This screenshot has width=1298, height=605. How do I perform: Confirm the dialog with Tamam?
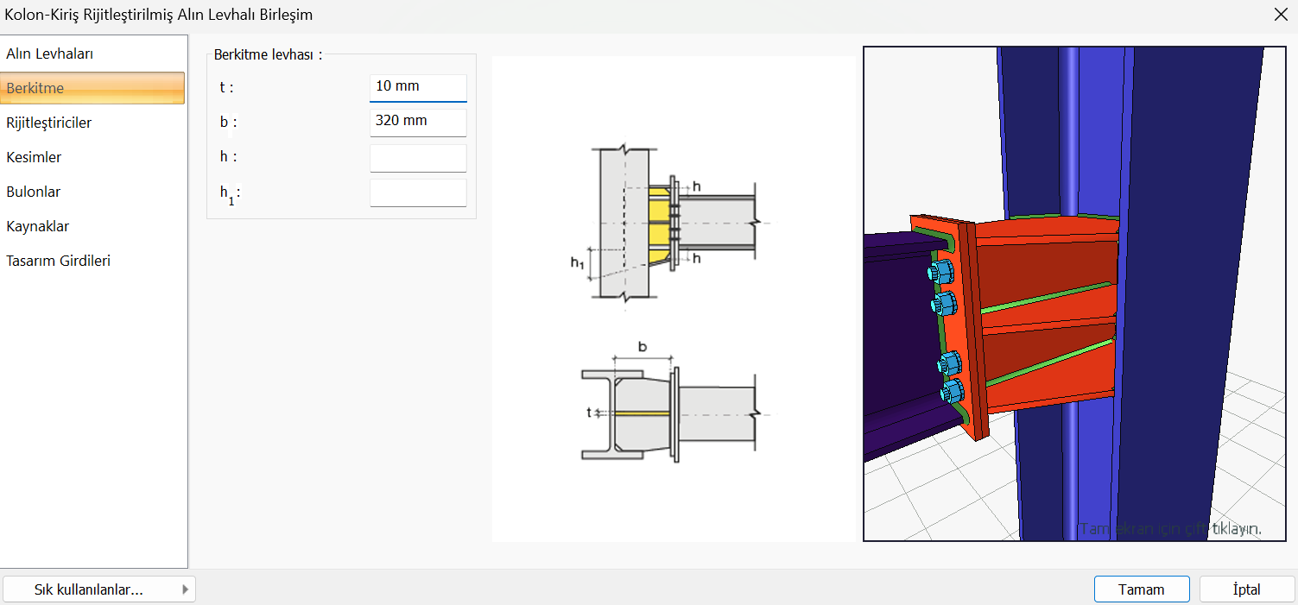point(1141,589)
